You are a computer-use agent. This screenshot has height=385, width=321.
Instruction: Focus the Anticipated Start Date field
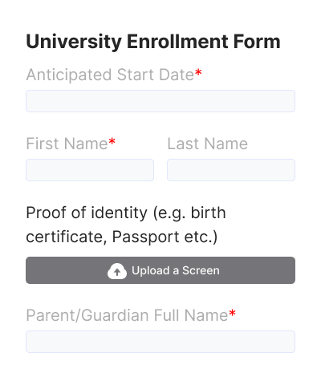click(x=160, y=101)
